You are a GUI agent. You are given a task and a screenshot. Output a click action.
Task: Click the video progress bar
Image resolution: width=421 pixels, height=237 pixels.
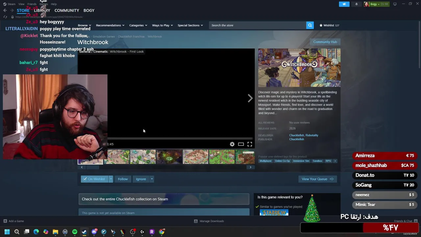click(180, 139)
